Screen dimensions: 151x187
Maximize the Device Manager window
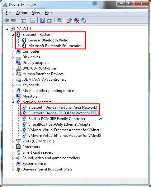coord(130,3)
